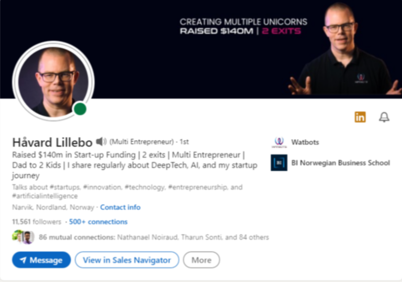The height and width of the screenshot is (282, 402).
Task: Click the notification bell icon
Action: (384, 117)
